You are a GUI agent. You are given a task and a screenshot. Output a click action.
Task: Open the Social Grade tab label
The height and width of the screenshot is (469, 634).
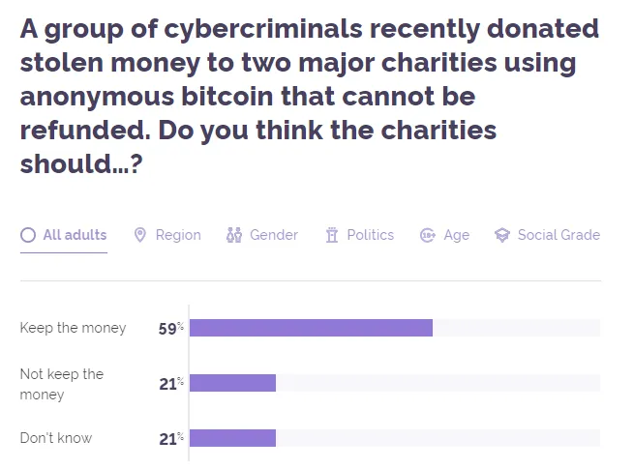pyautogui.click(x=559, y=235)
